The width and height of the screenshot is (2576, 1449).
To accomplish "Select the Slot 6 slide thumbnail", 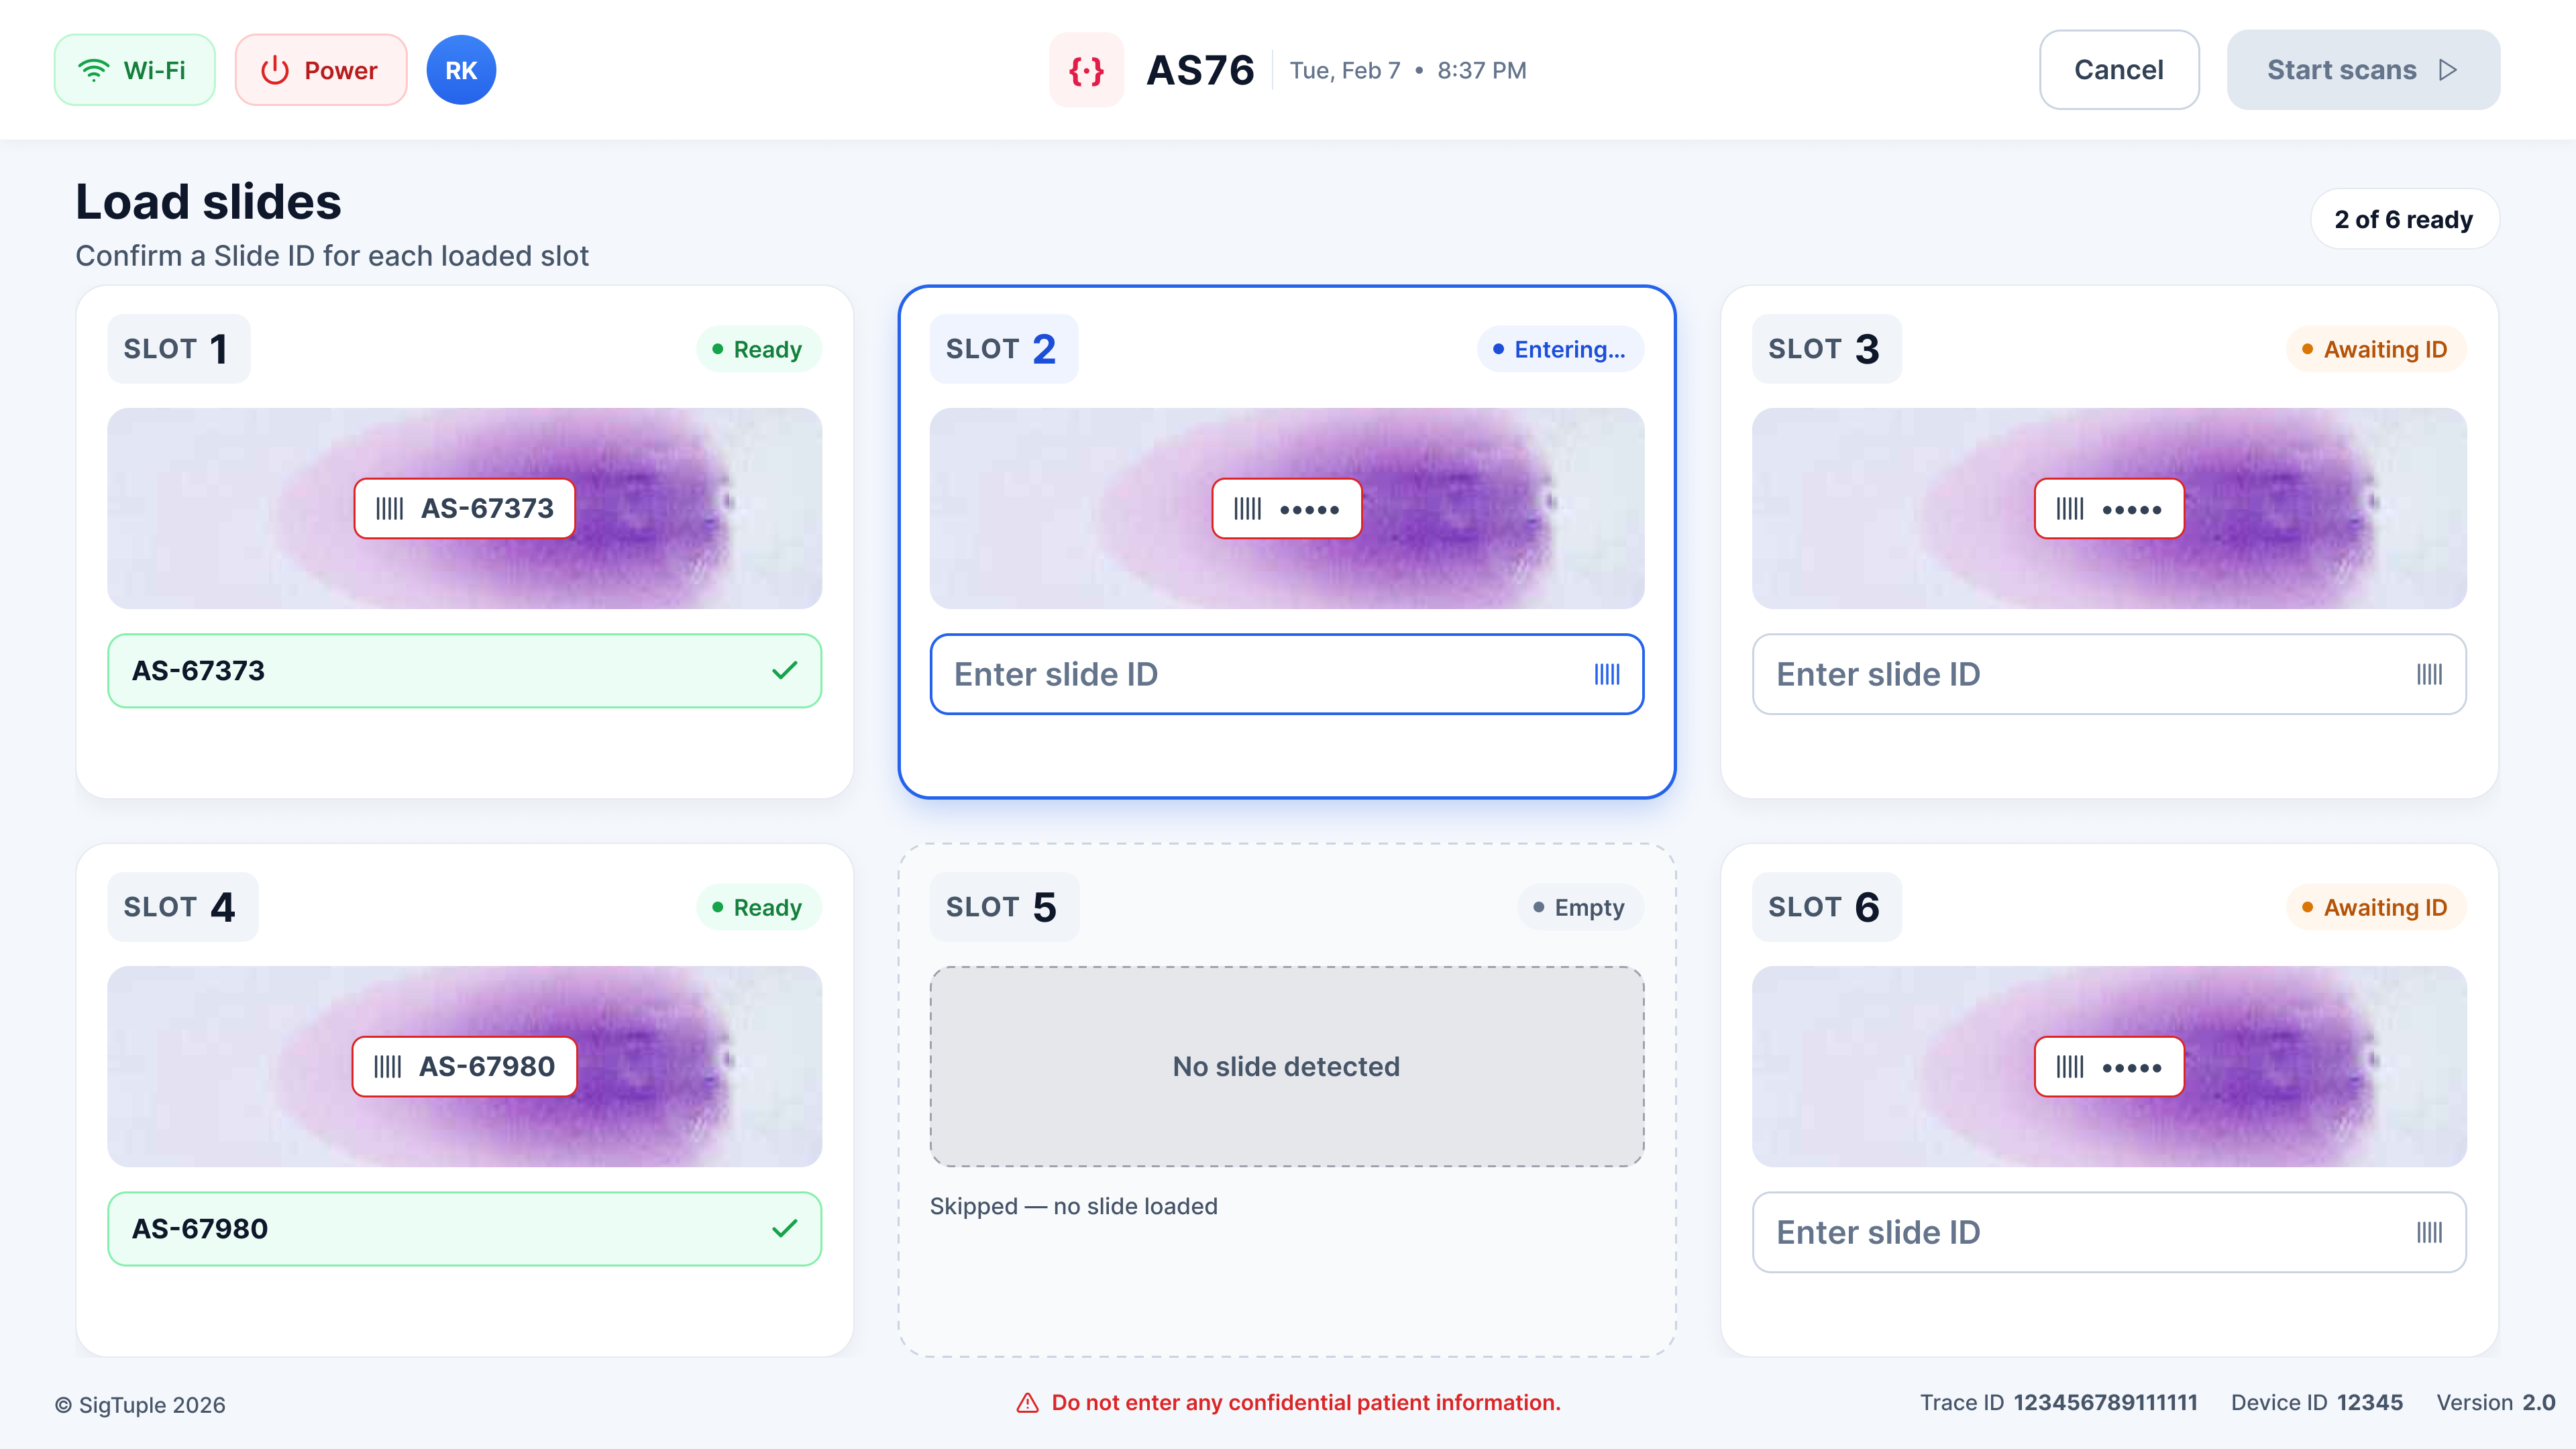I will click(x=2109, y=1066).
